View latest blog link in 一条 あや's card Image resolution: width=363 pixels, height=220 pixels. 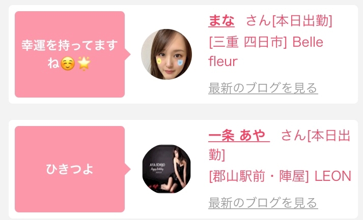click(x=263, y=203)
